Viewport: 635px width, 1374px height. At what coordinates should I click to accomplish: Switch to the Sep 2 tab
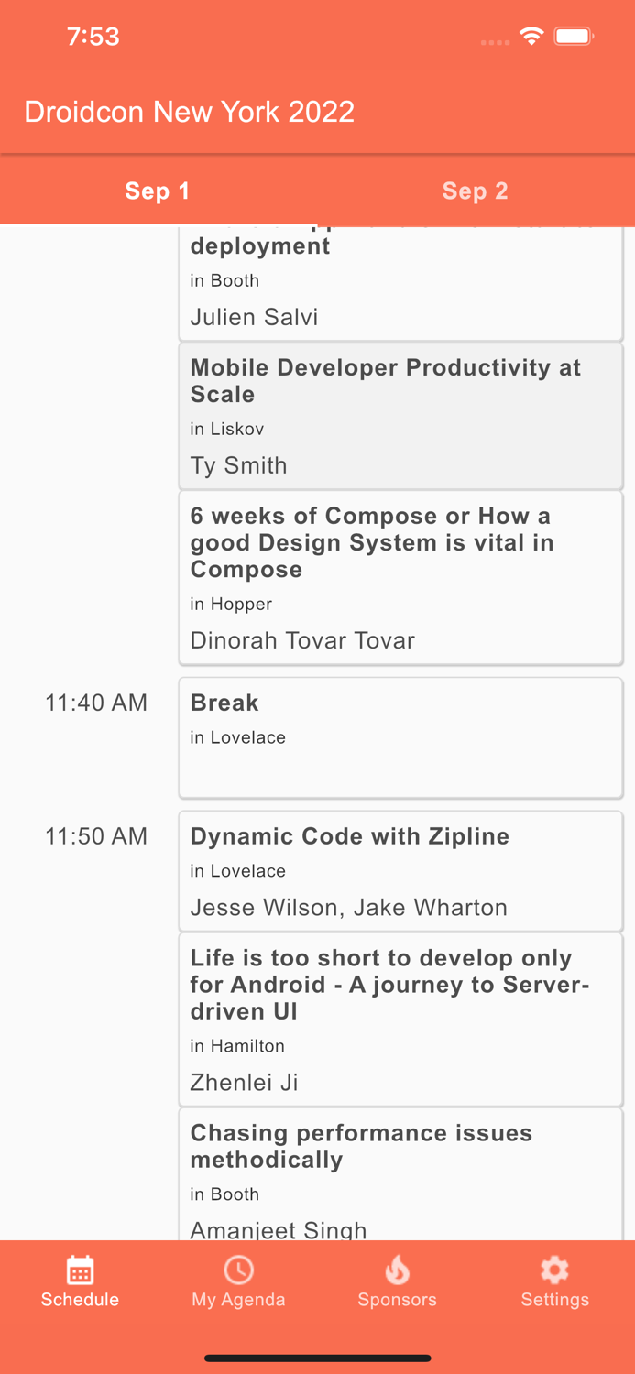(475, 191)
